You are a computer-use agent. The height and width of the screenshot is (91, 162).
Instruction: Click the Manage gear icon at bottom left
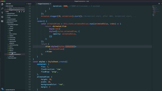click(2, 89)
